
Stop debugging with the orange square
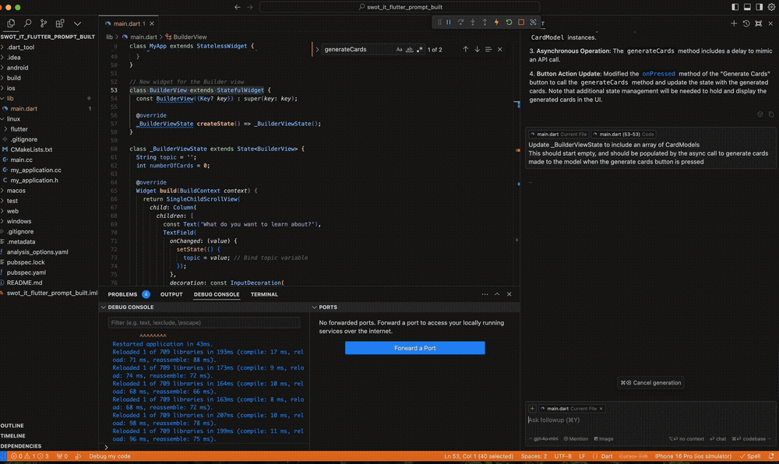520,23
